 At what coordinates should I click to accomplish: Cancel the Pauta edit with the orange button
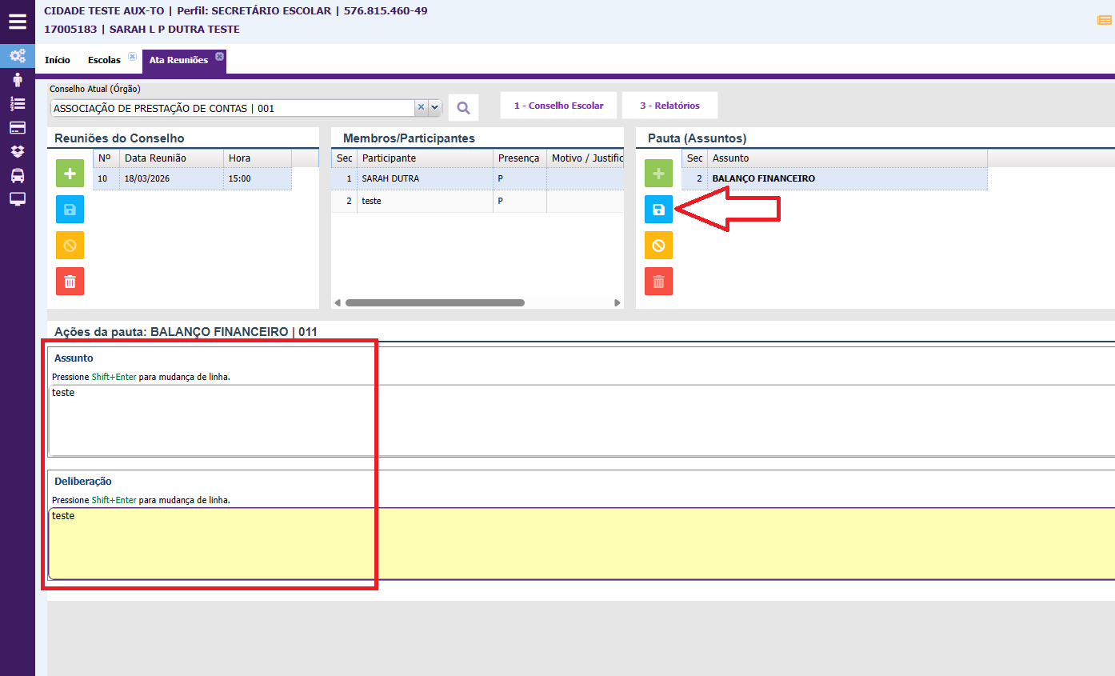pyautogui.click(x=658, y=246)
